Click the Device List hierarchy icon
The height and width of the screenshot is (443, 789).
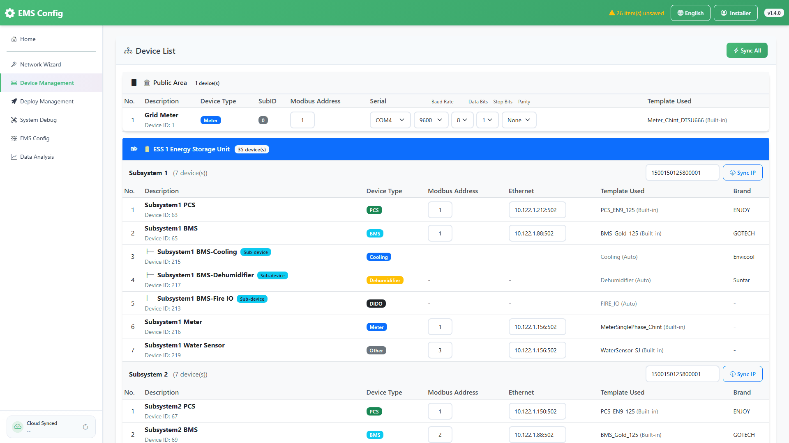(128, 51)
